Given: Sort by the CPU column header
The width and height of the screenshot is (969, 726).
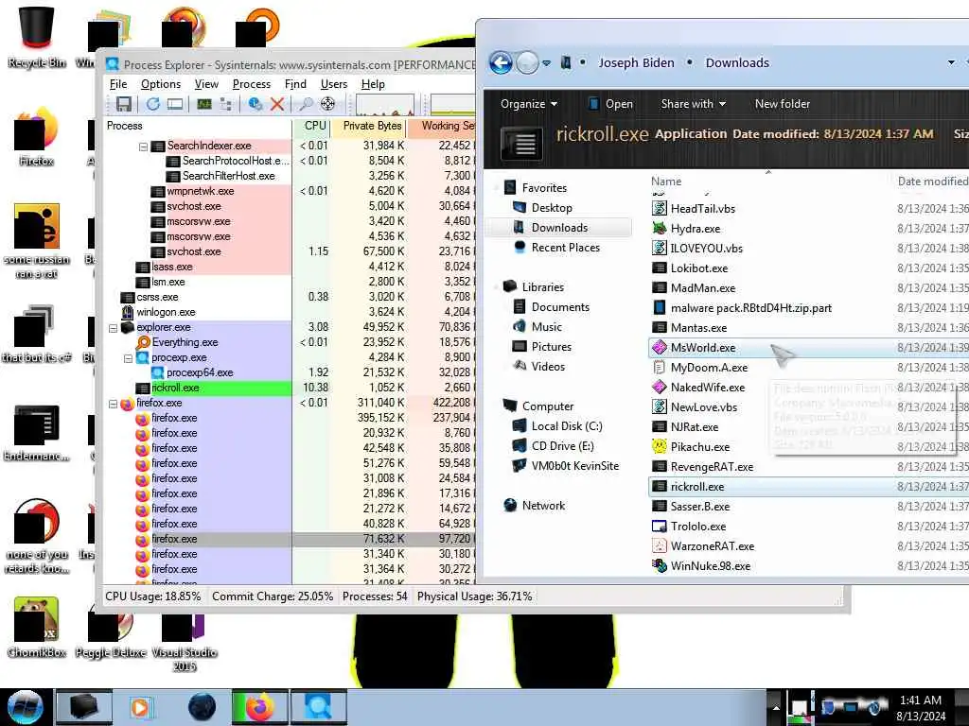Looking at the screenshot, I should point(314,126).
